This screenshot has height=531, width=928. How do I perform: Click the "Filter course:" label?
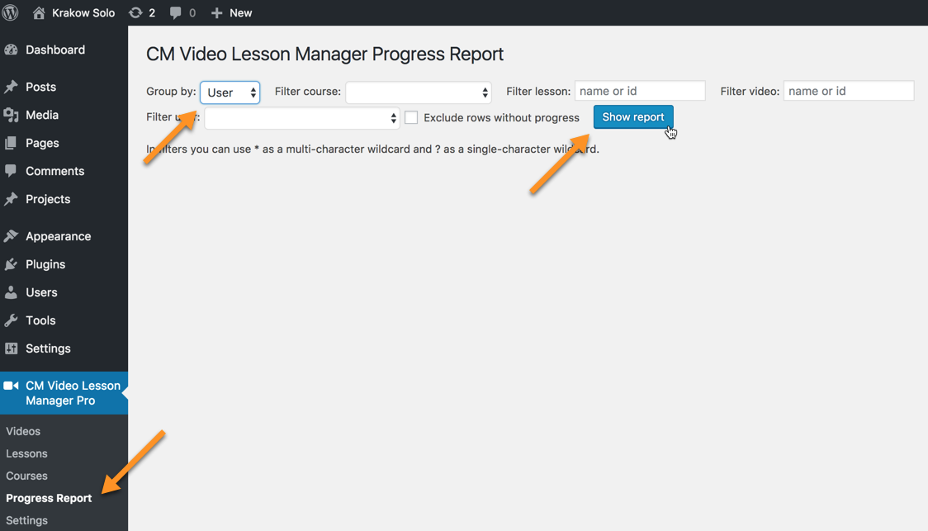coord(308,91)
